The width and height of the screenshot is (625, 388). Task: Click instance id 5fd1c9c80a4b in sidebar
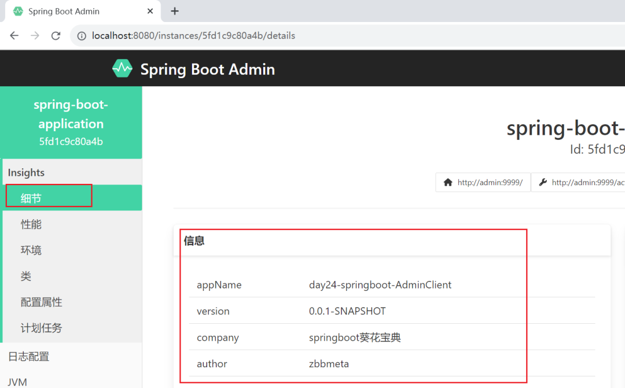[71, 142]
